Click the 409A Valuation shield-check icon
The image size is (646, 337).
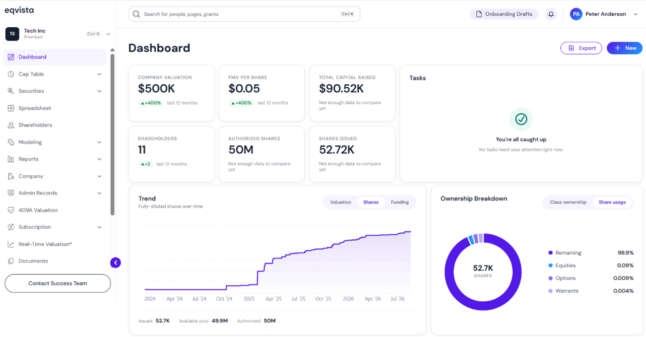point(11,210)
